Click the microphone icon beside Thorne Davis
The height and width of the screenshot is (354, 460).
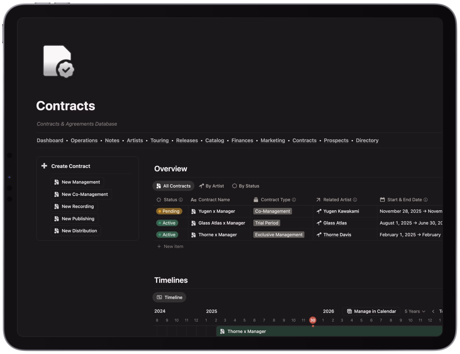(x=319, y=235)
